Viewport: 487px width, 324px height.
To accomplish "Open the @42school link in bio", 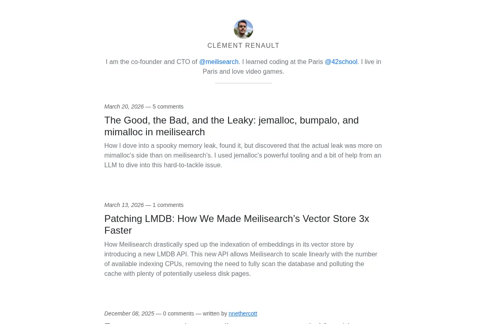I will 341,62.
